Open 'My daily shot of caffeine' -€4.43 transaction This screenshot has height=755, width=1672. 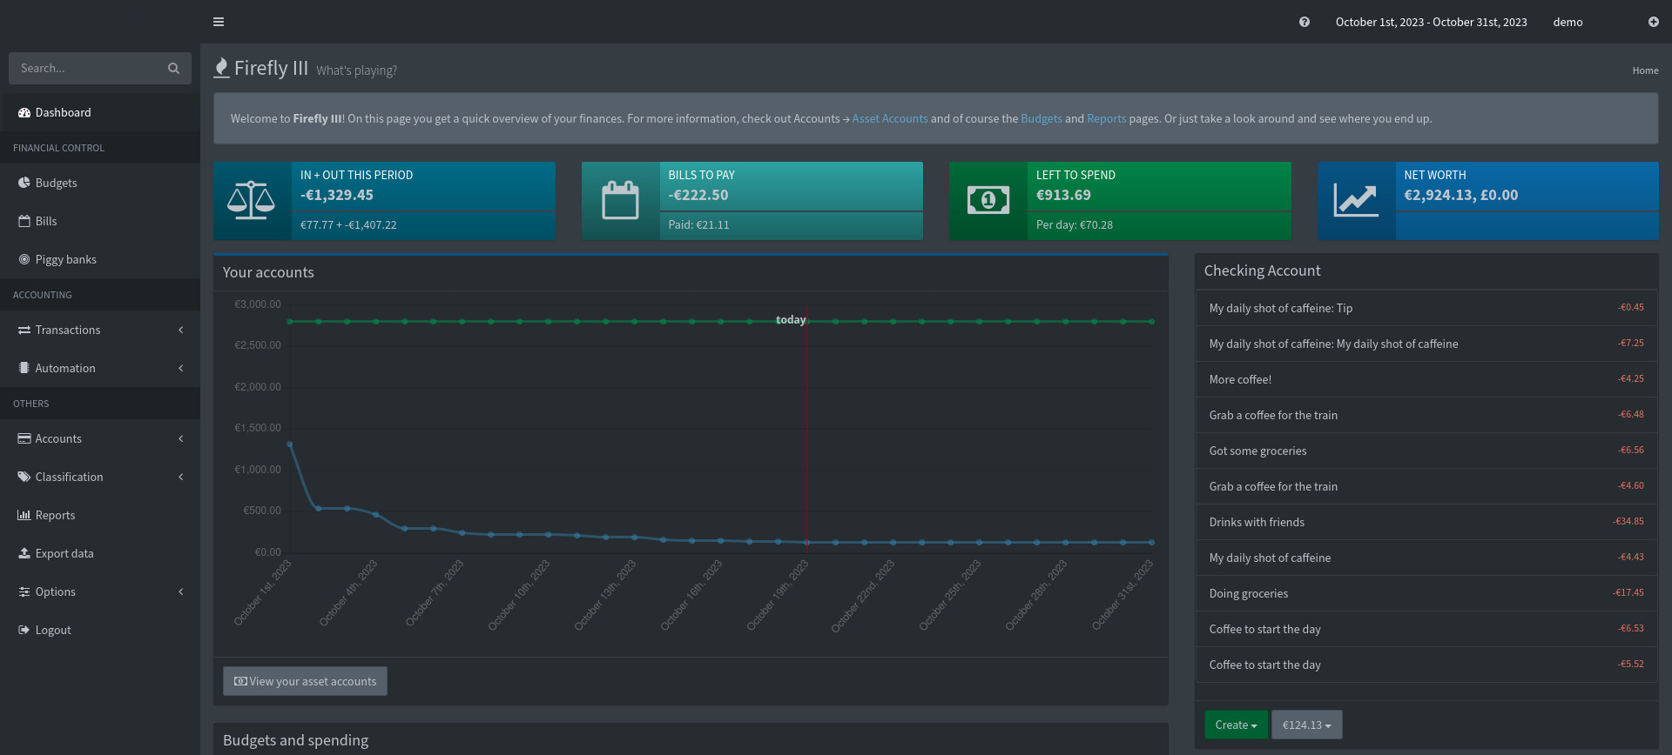point(1270,558)
